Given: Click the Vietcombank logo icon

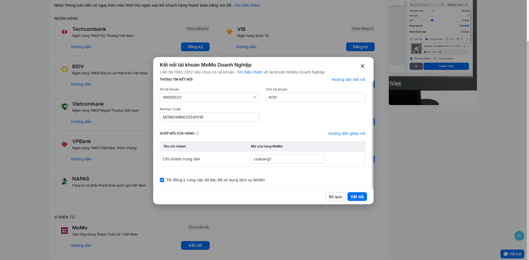Looking at the screenshot, I should [64, 107].
